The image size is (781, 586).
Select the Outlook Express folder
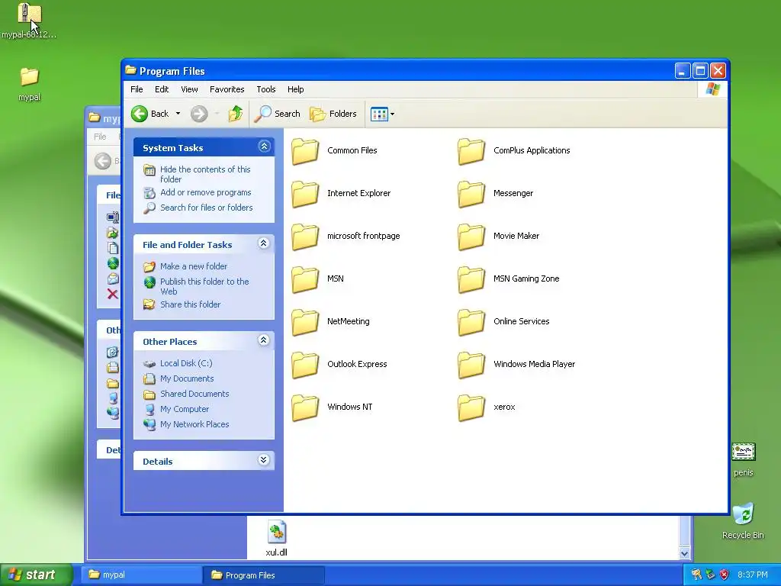pos(339,365)
